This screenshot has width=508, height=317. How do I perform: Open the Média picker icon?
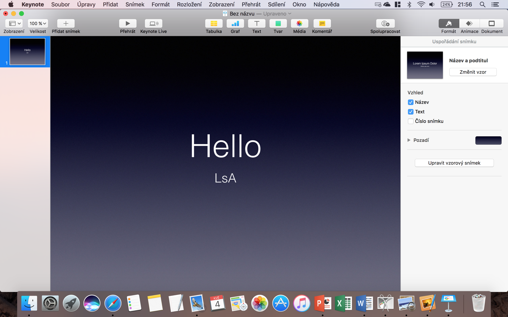pos(299,24)
